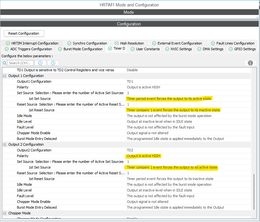Collapse Output 2 Configuration section
260x222 pixels.
[x=5, y=144]
